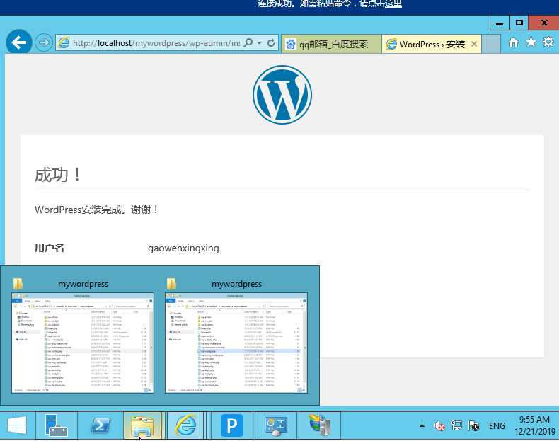Open the blue P application in taskbar
Screen dimensions: 559x441
(x=231, y=425)
